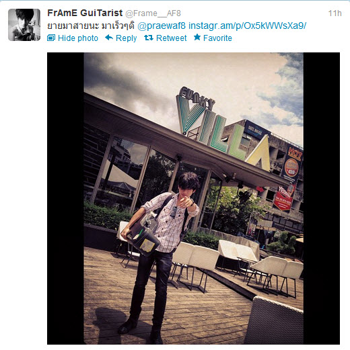The width and height of the screenshot is (350, 350).
Task: Open the FrAmE GuiTarist display name
Action: pyautogui.click(x=85, y=13)
